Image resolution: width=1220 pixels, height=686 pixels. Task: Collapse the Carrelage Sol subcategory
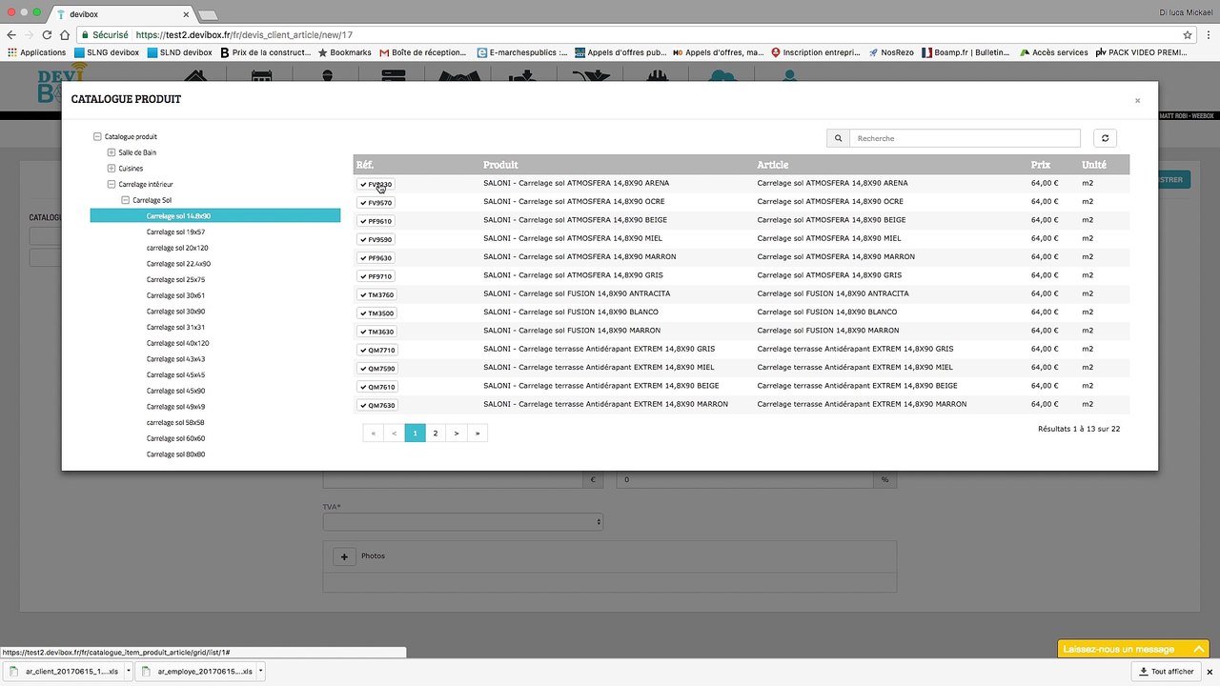pyautogui.click(x=125, y=200)
